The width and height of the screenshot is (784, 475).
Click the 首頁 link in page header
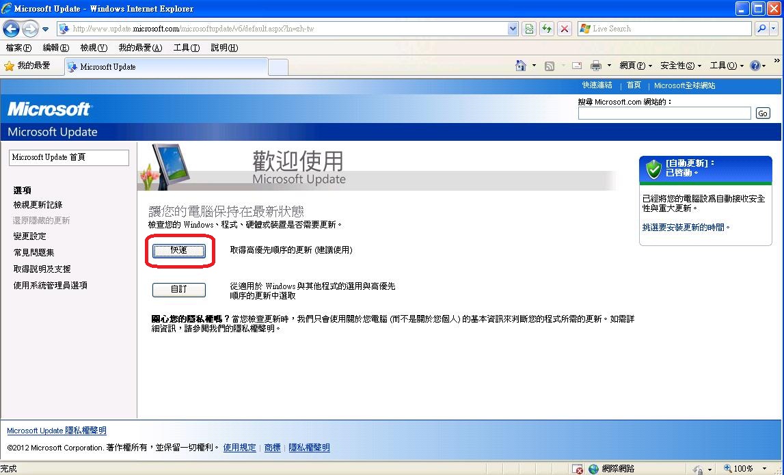click(634, 85)
